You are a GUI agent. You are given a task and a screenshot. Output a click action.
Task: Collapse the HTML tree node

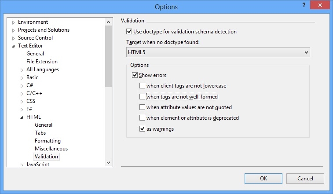point(22,117)
